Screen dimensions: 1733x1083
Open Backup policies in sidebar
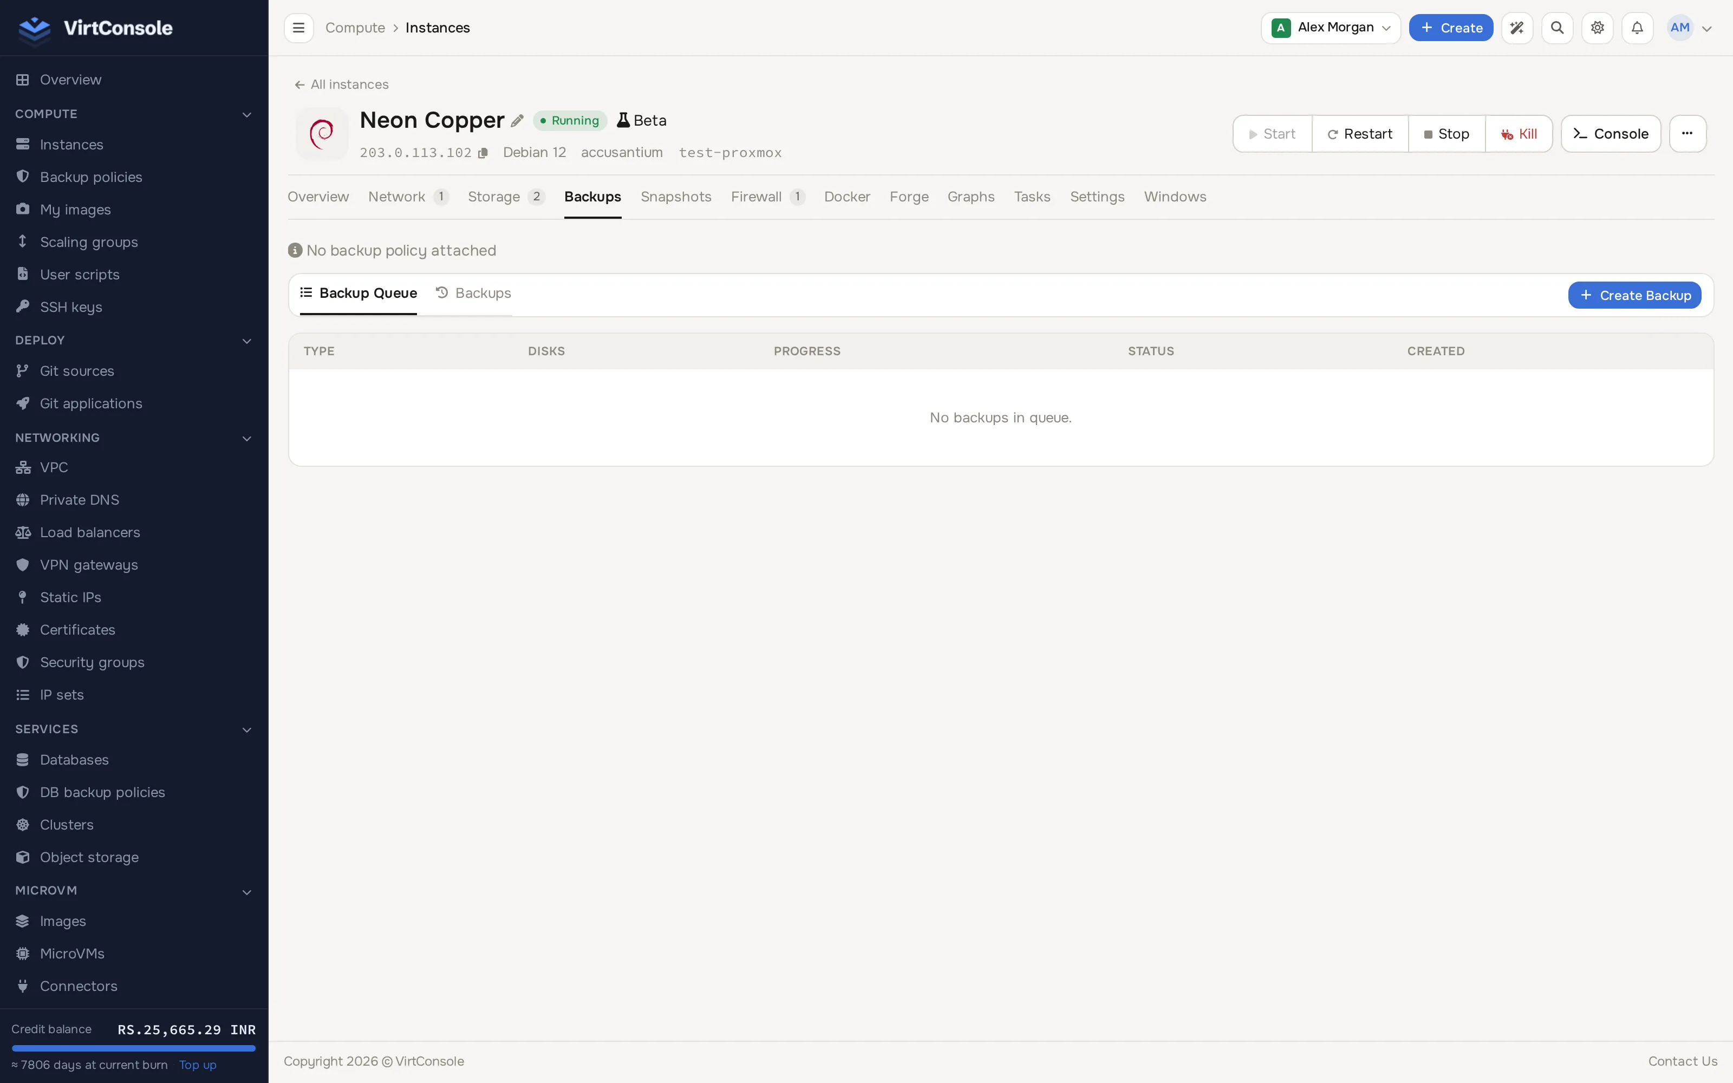point(91,177)
